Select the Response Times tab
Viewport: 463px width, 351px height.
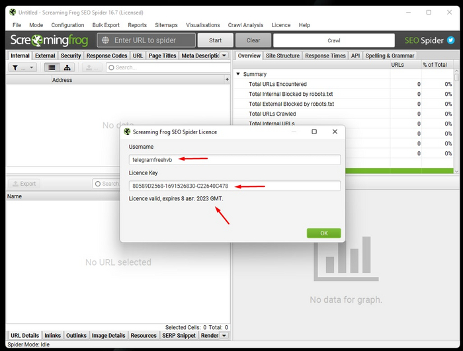tap(325, 56)
